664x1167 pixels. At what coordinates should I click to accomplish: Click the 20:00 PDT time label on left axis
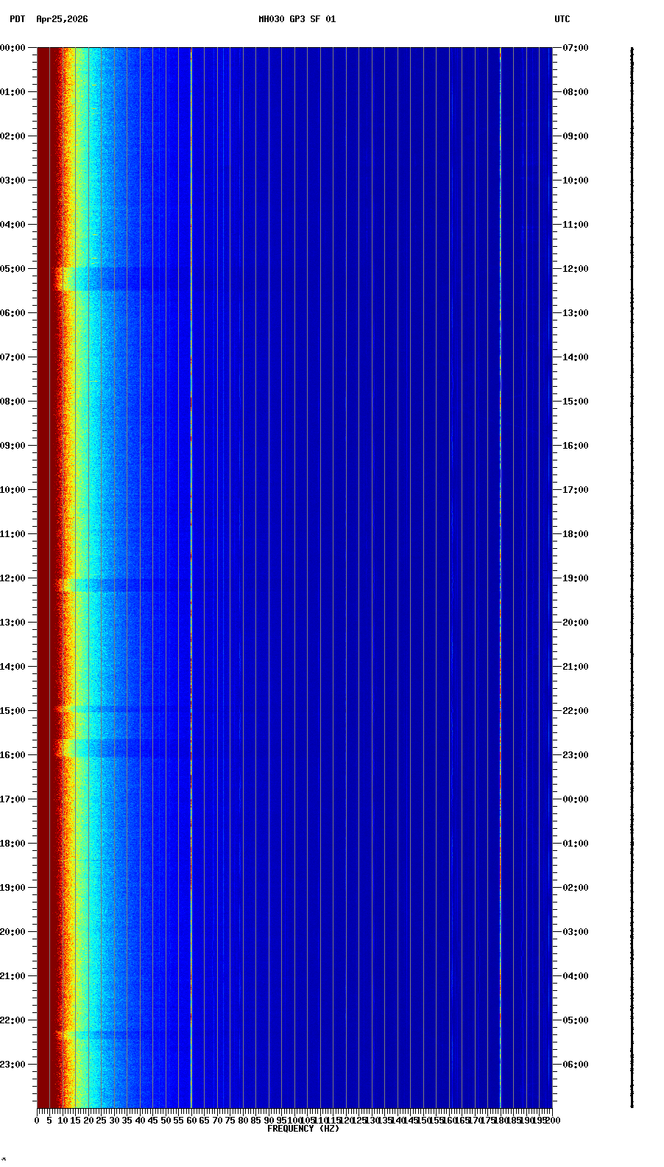13,932
